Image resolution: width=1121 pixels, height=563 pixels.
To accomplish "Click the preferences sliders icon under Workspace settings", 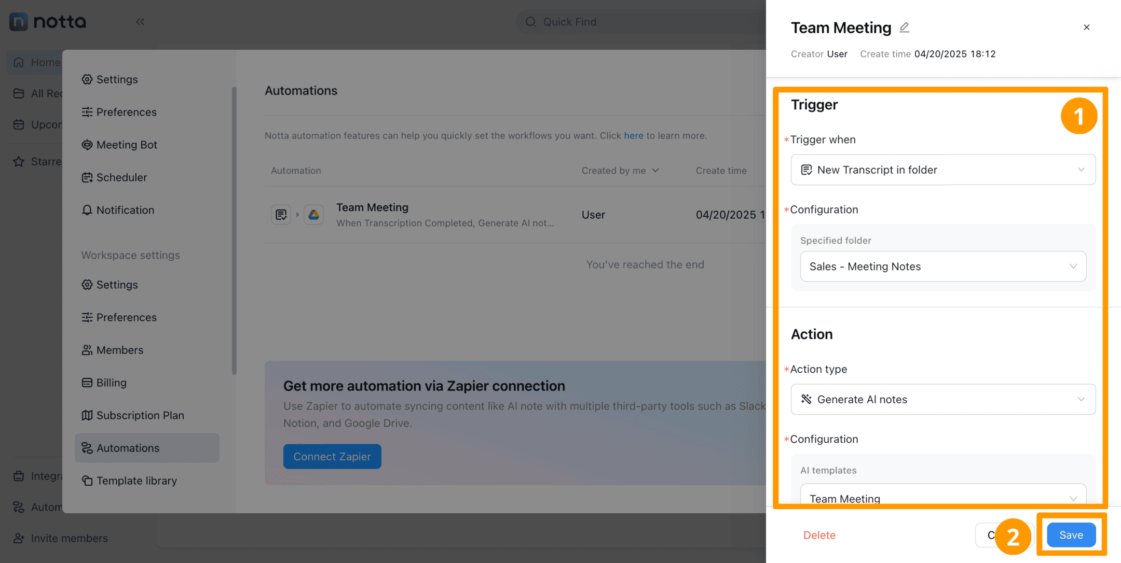I will [87, 317].
